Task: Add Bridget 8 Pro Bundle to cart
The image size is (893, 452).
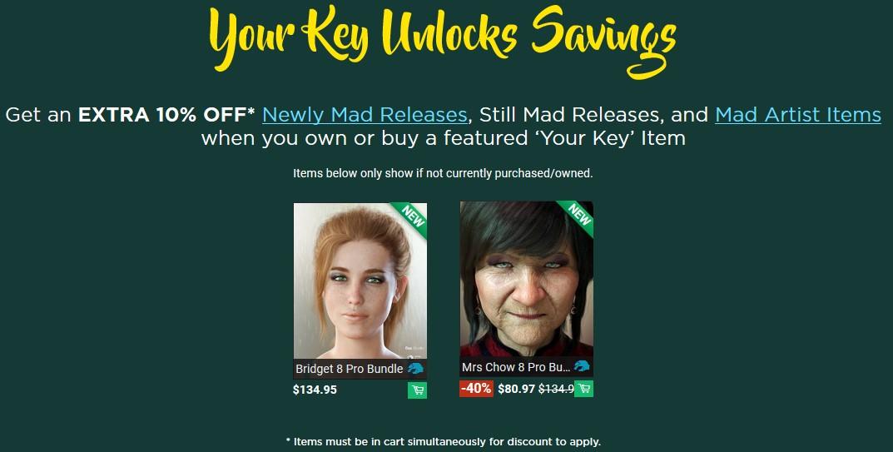Action: coord(417,390)
